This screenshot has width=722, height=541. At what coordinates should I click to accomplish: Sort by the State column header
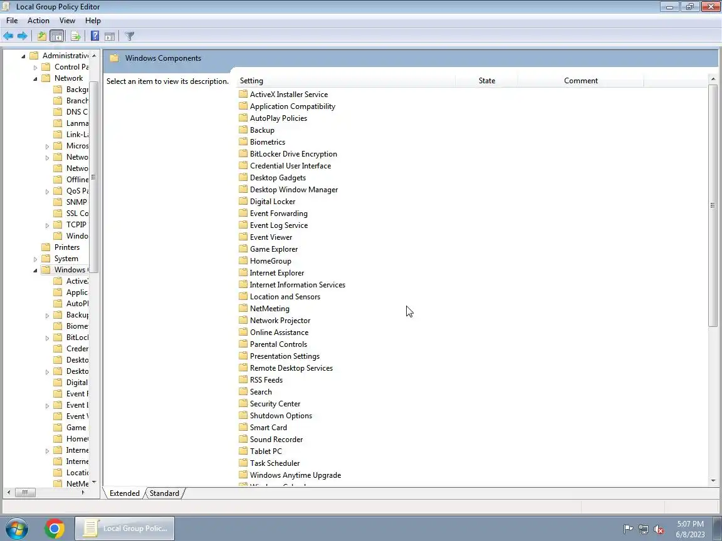pos(487,81)
